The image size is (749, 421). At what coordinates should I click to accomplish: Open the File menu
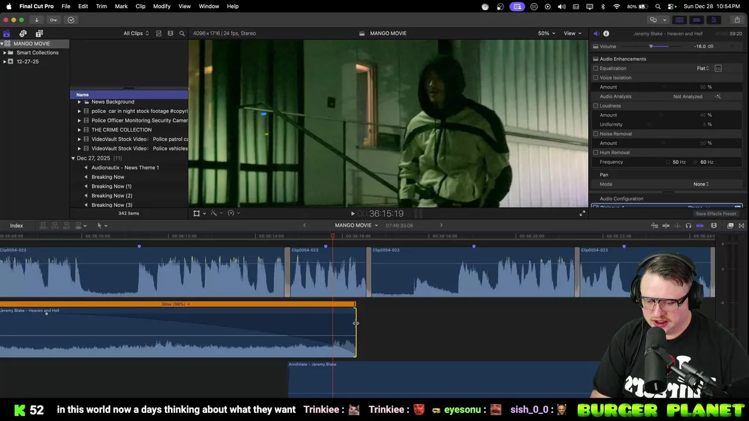(66, 6)
